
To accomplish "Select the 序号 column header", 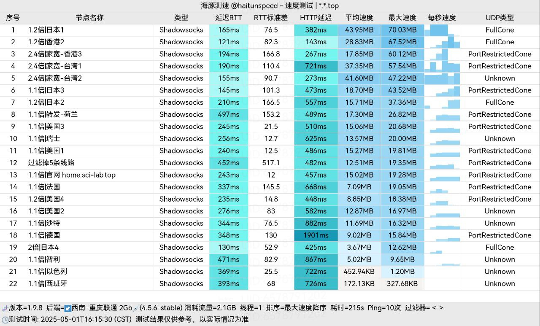I will [x=13, y=18].
